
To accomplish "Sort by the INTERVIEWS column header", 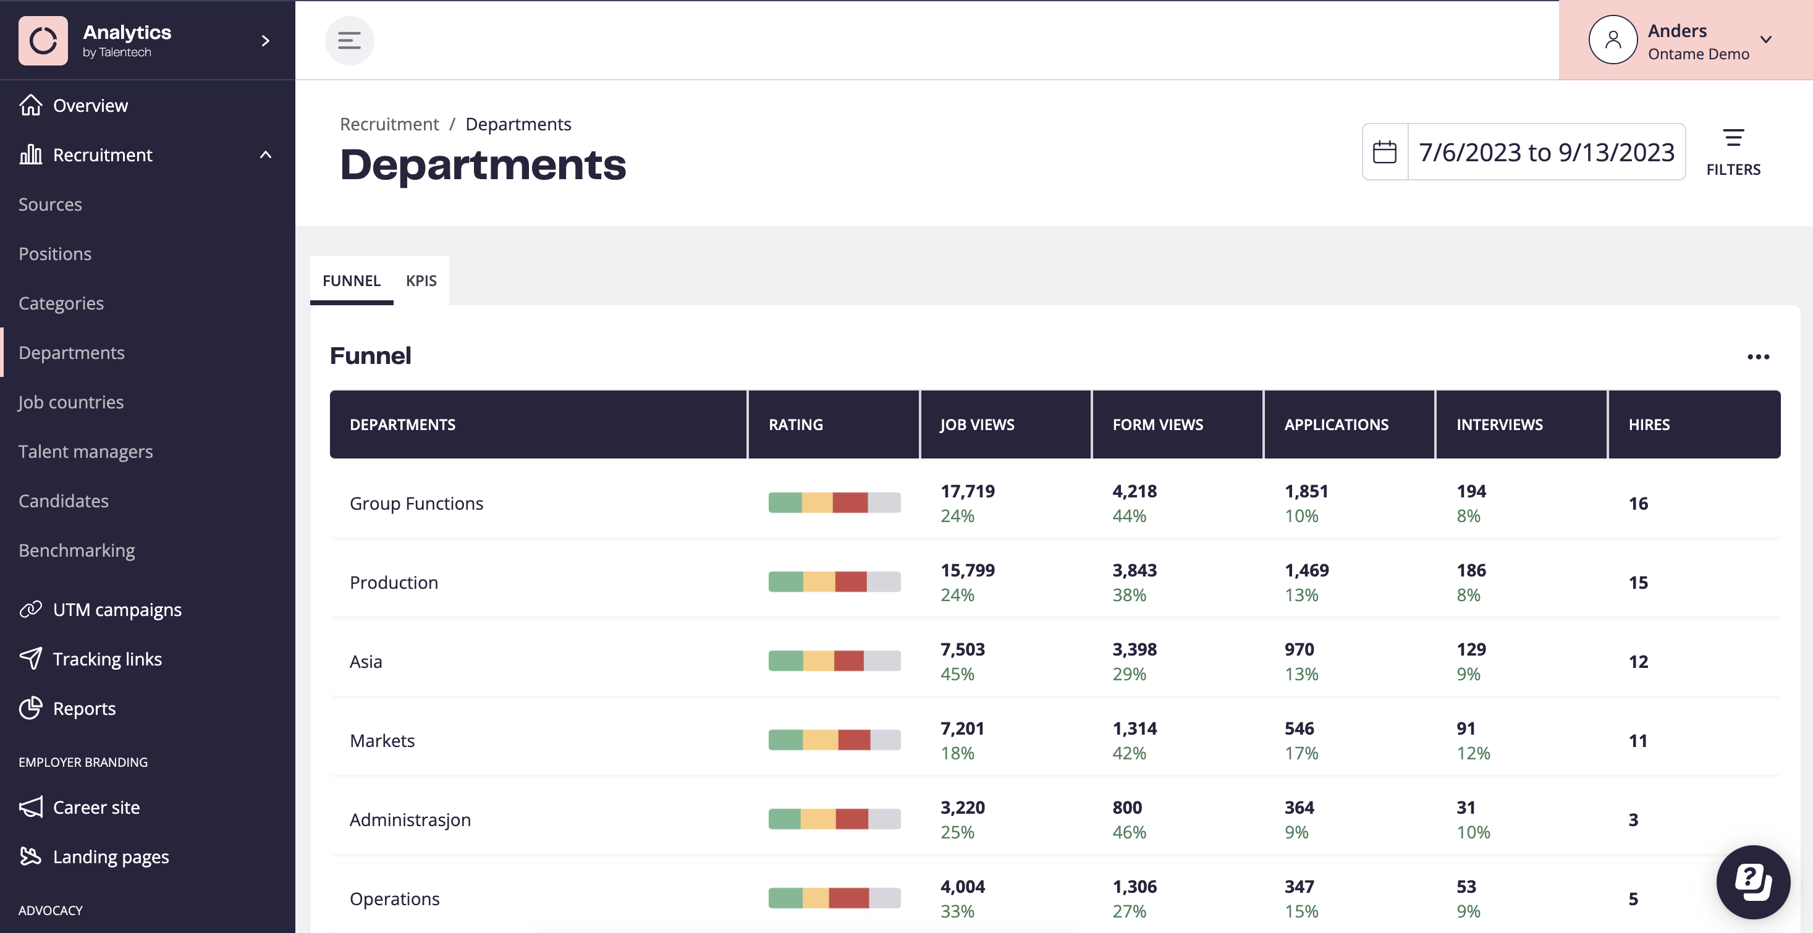I will coord(1521,424).
